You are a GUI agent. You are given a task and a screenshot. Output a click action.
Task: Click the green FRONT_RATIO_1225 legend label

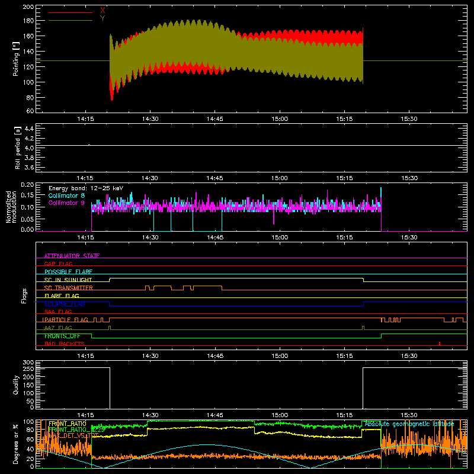coord(77,430)
